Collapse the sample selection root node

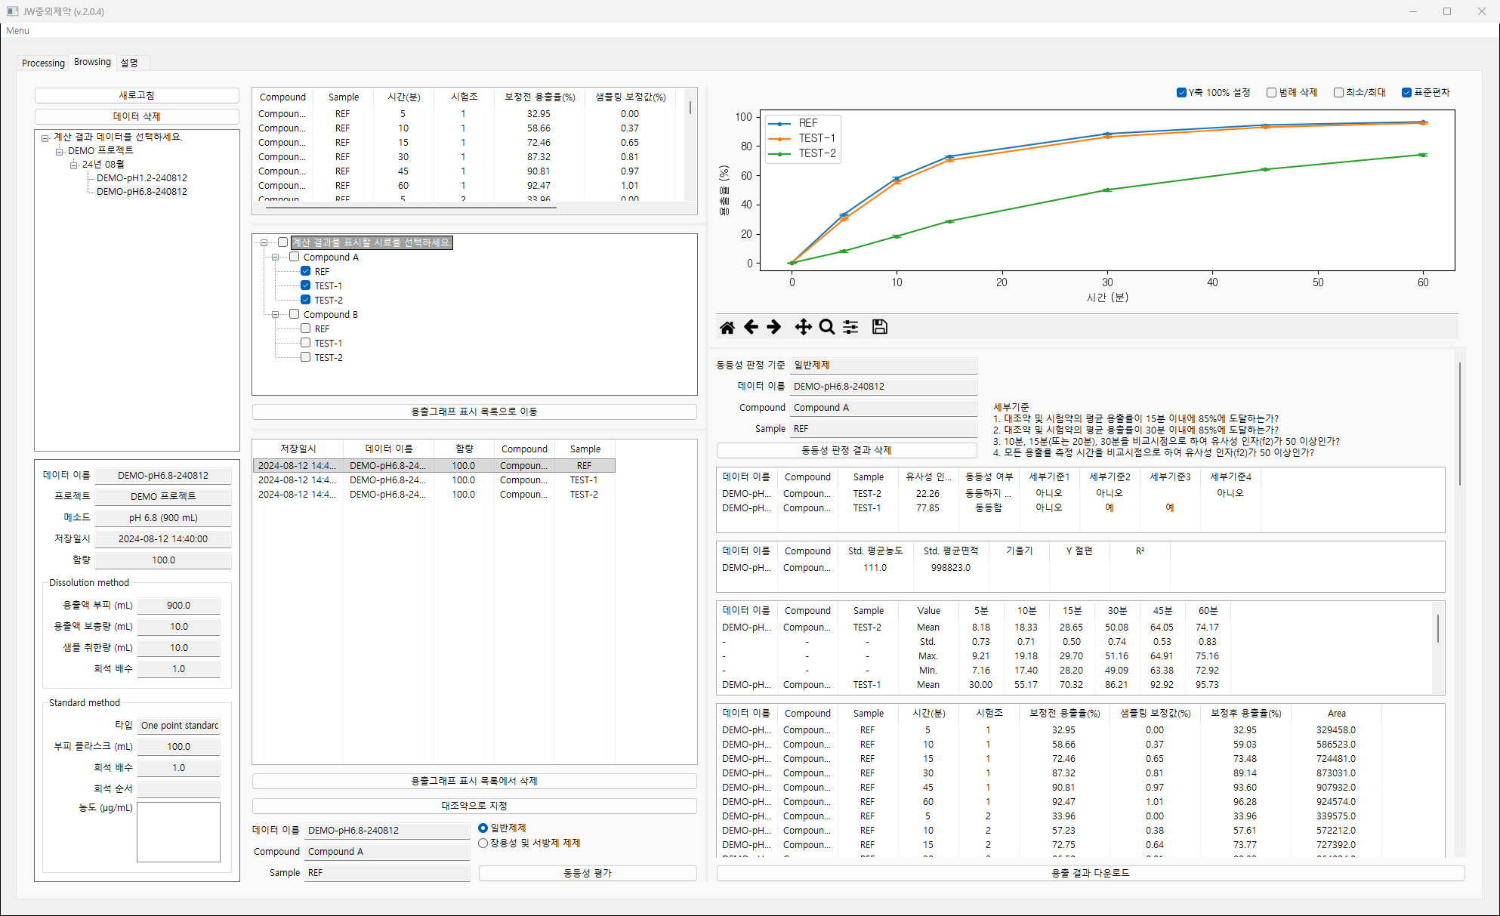[x=264, y=243]
